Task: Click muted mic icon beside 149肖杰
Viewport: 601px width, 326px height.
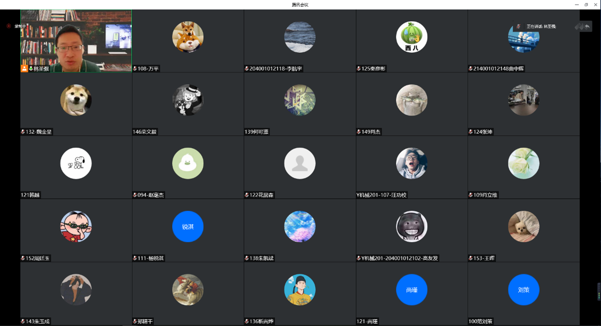Action: (359, 132)
